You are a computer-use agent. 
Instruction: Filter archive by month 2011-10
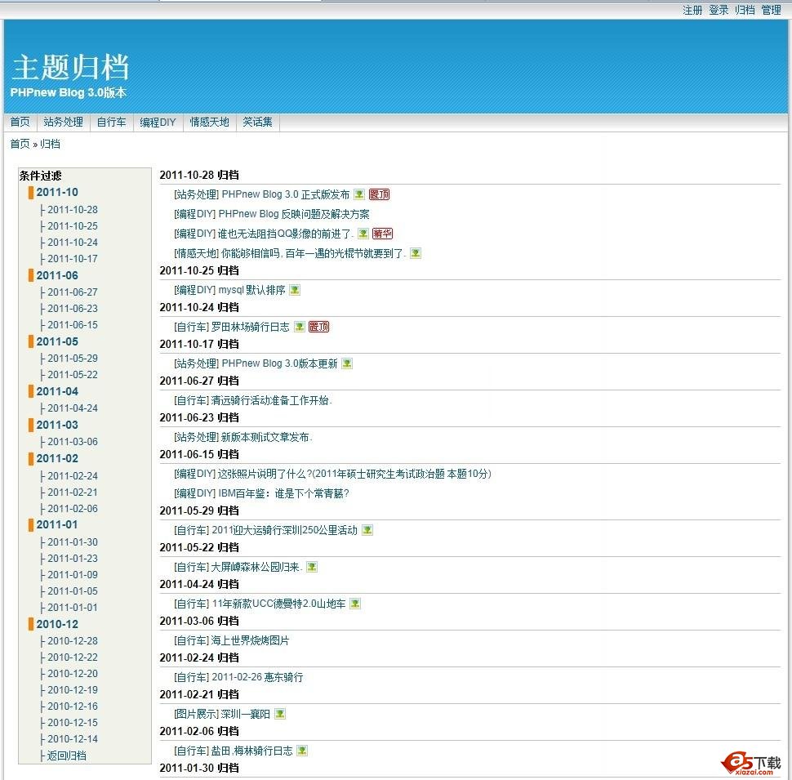point(57,192)
